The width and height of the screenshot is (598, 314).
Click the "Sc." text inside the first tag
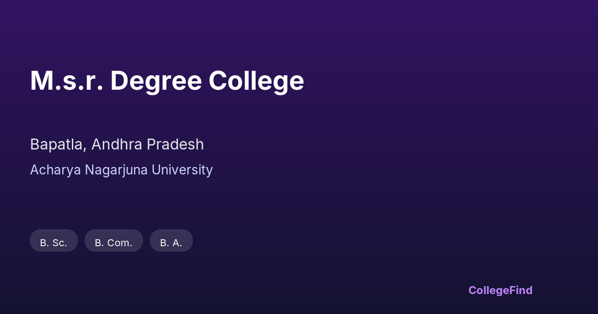[59, 243]
